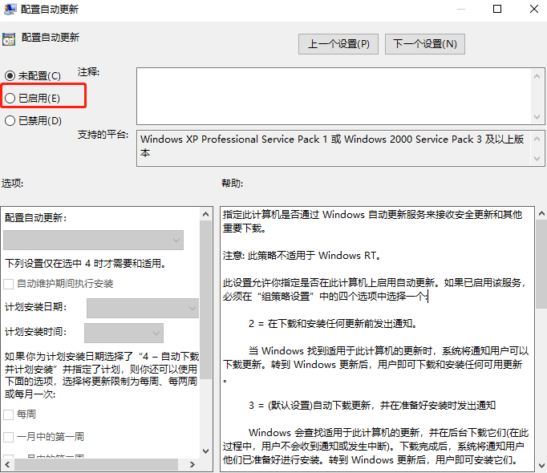Click the policy icon beside the 配置自动更新 heading

coord(9,38)
